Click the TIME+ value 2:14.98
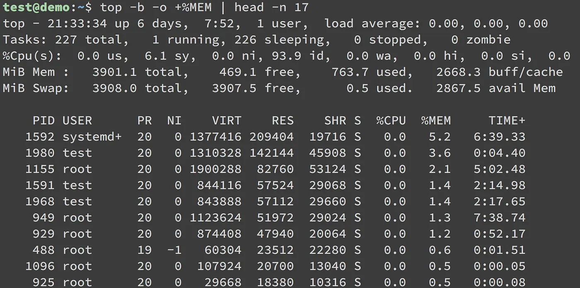Screen dimensions: 580x288 click(x=500, y=185)
